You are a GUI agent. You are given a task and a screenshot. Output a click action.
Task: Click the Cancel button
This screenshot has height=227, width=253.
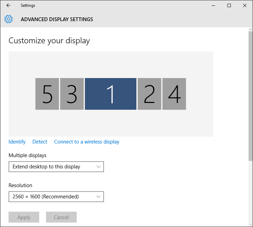(x=61, y=217)
